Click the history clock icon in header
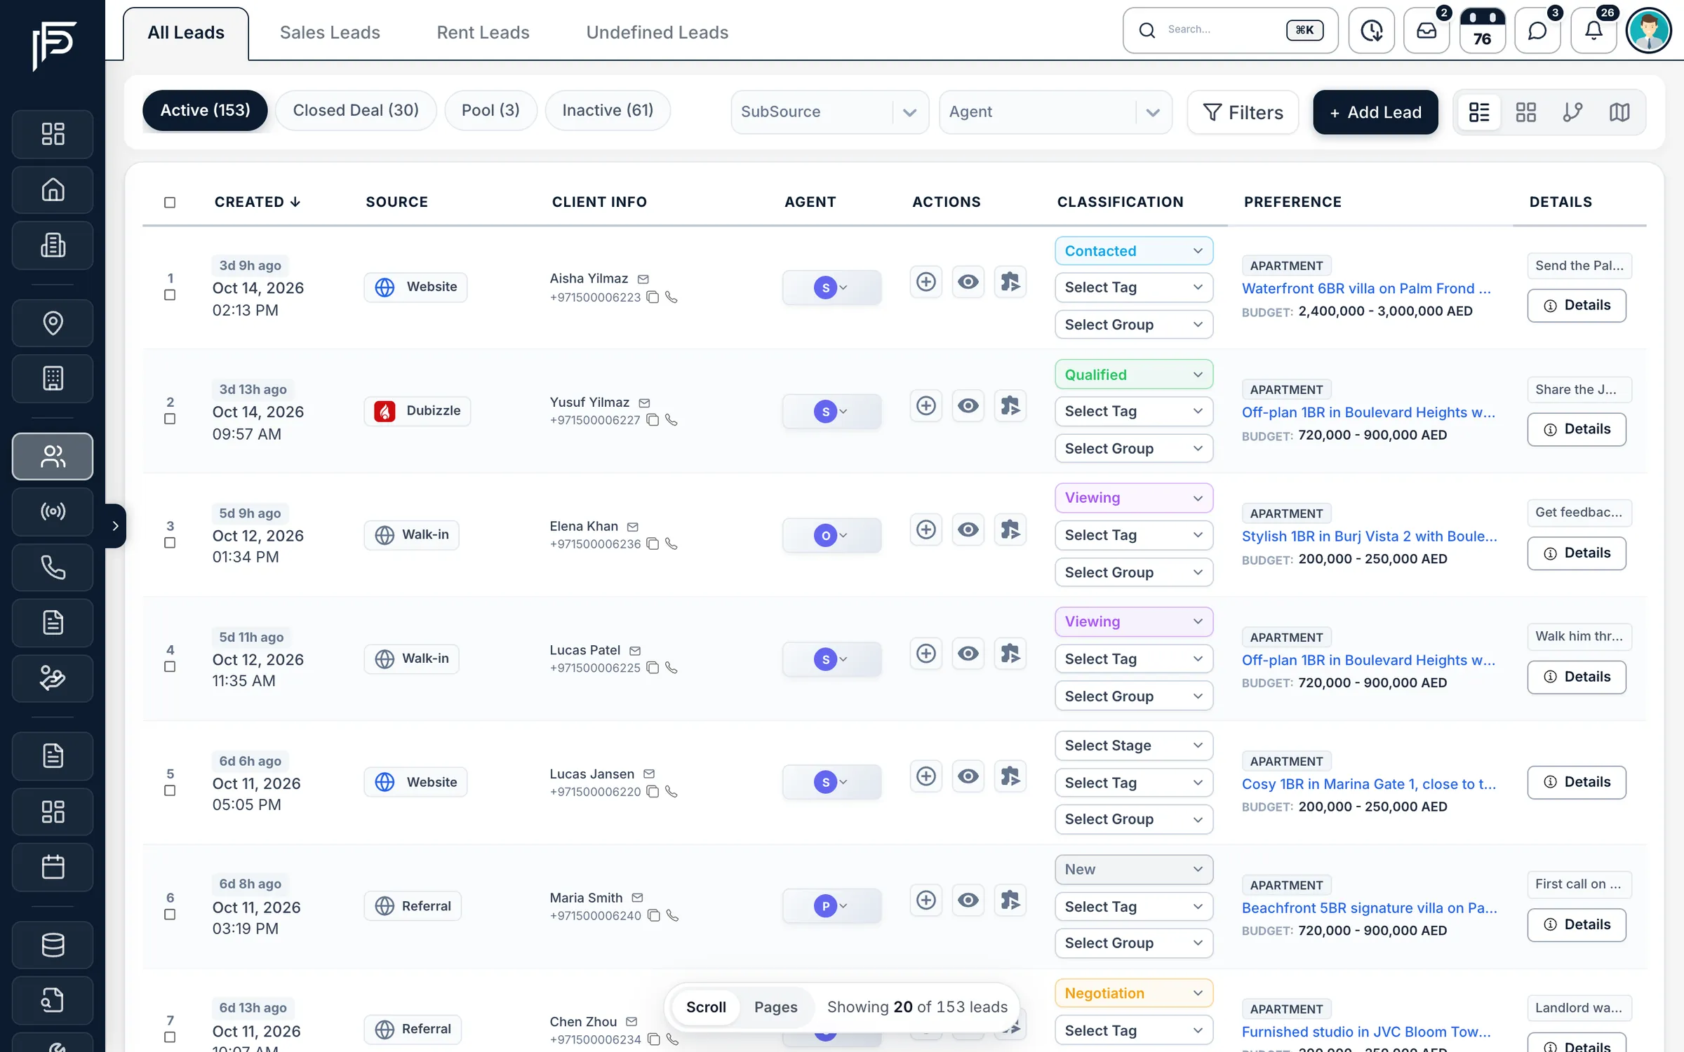 pyautogui.click(x=1371, y=31)
